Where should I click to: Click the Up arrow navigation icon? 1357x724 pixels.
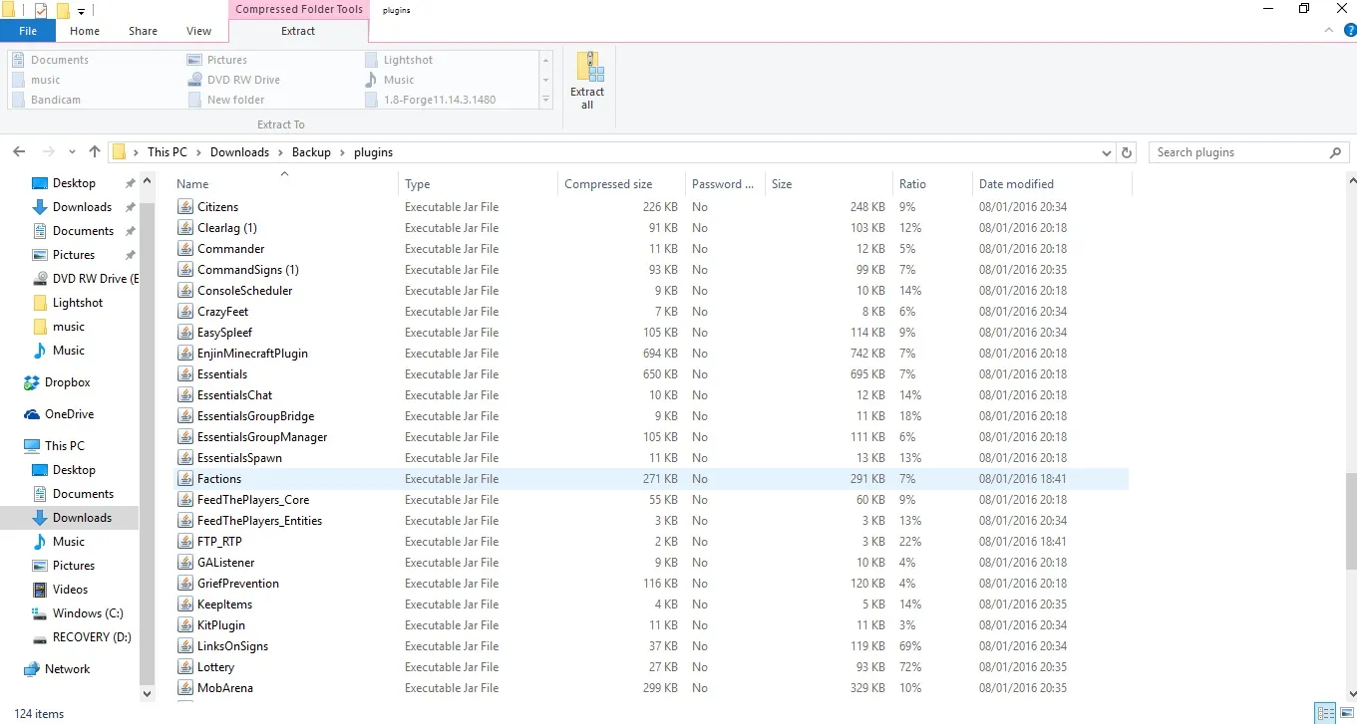click(x=95, y=152)
